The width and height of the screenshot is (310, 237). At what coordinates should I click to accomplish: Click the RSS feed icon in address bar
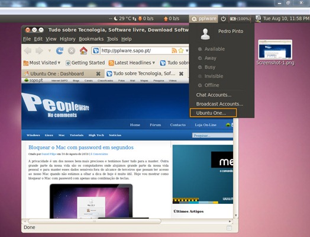point(174,51)
